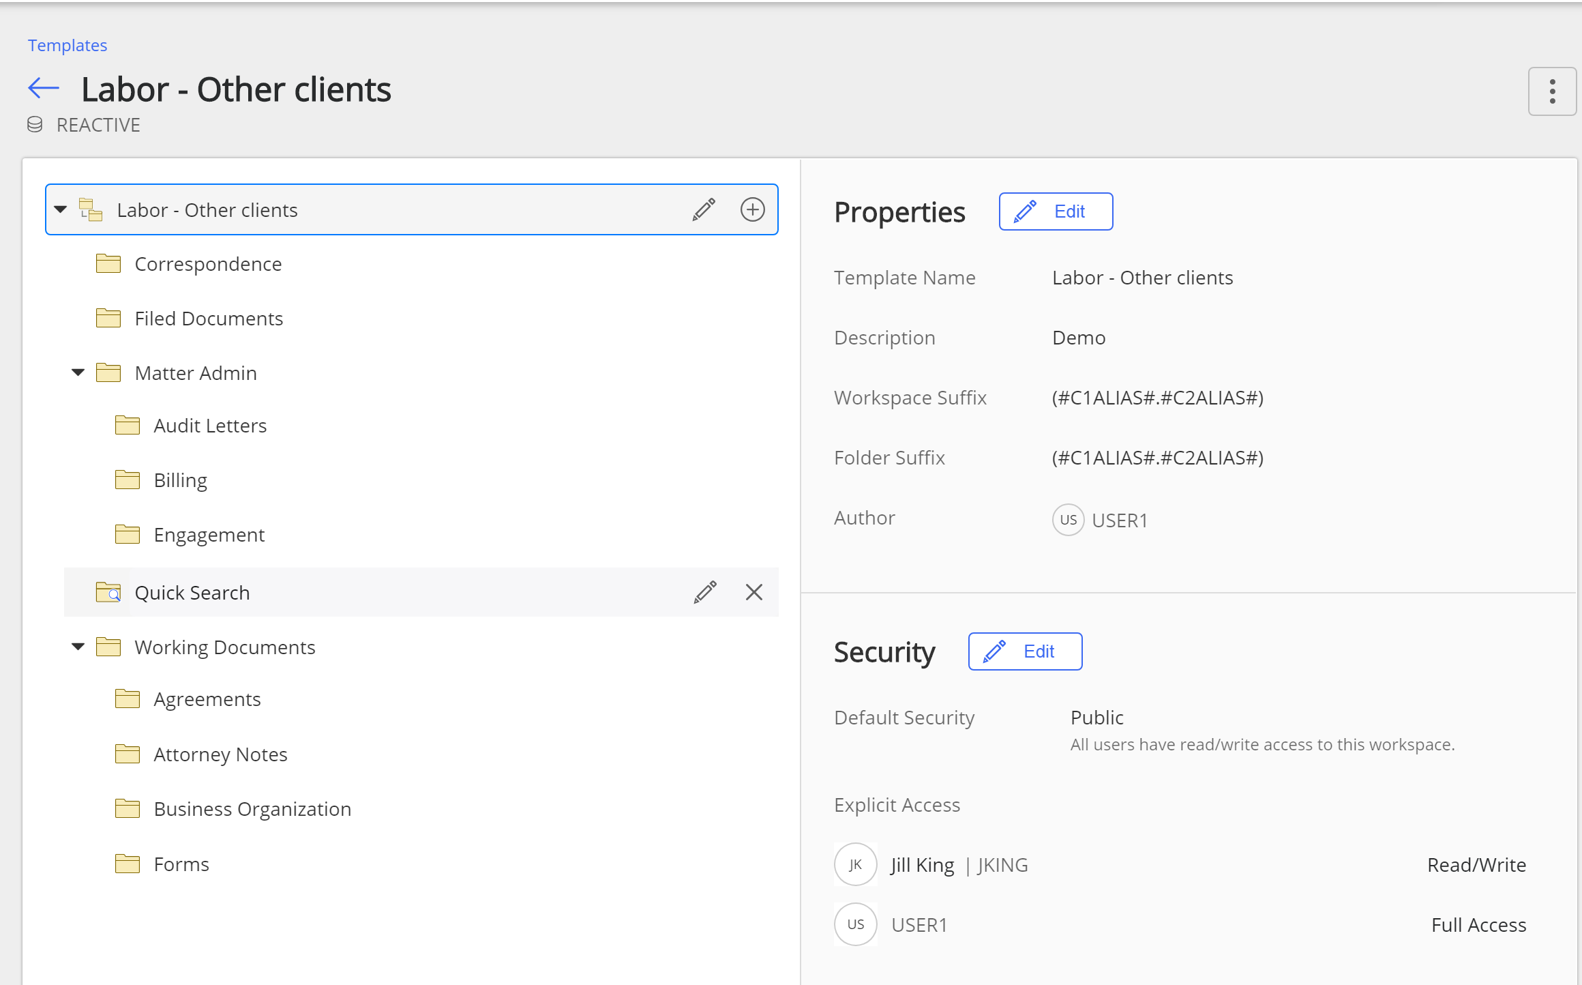The height and width of the screenshot is (985, 1582).
Task: Click the Quick Search folder icon
Action: pos(108,592)
